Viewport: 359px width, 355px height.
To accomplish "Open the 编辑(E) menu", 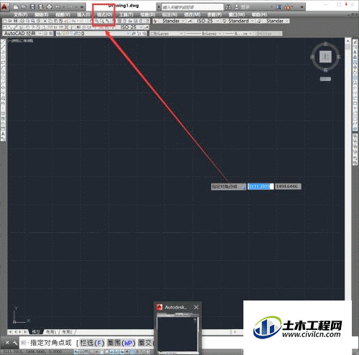I will (x=42, y=15).
